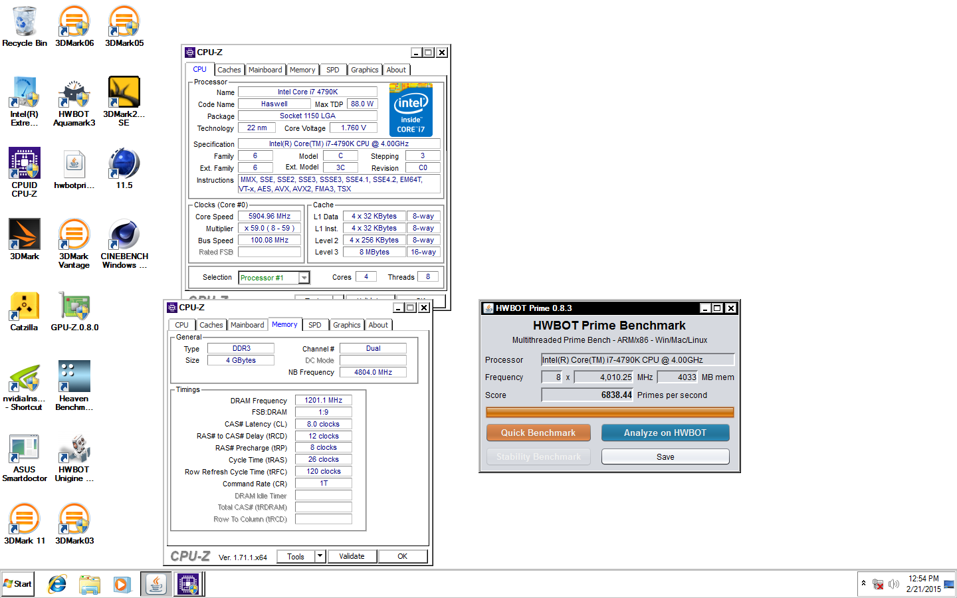Image resolution: width=957 pixels, height=598 pixels.
Task: Expand the Processor #1 selection dropdown
Action: 304,278
